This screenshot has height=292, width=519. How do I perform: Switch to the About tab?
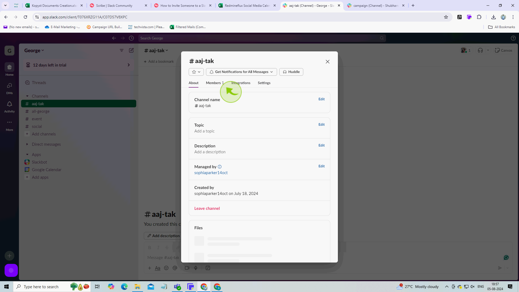(194, 83)
